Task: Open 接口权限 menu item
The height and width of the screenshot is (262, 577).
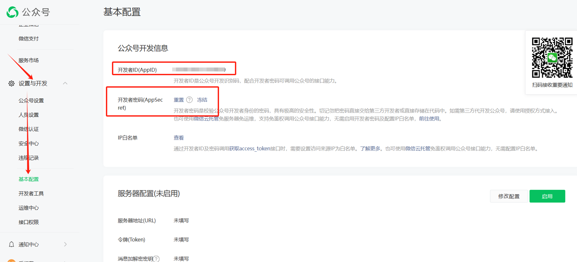Action: click(29, 222)
